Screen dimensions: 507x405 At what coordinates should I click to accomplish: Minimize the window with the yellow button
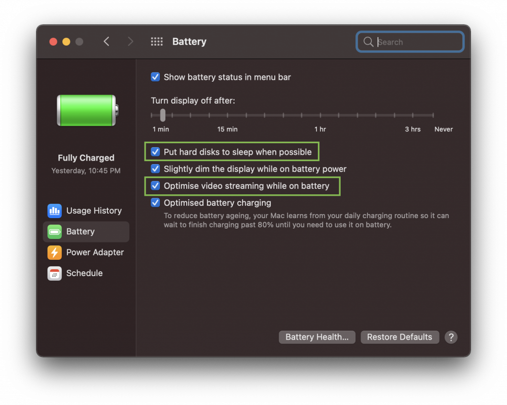pyautogui.click(x=66, y=42)
